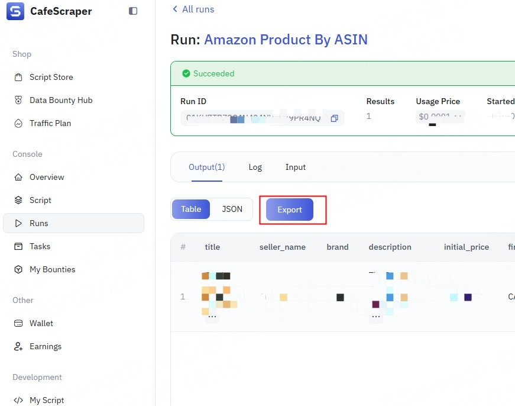Click row number 1 in table
515x406 pixels.
click(x=183, y=297)
